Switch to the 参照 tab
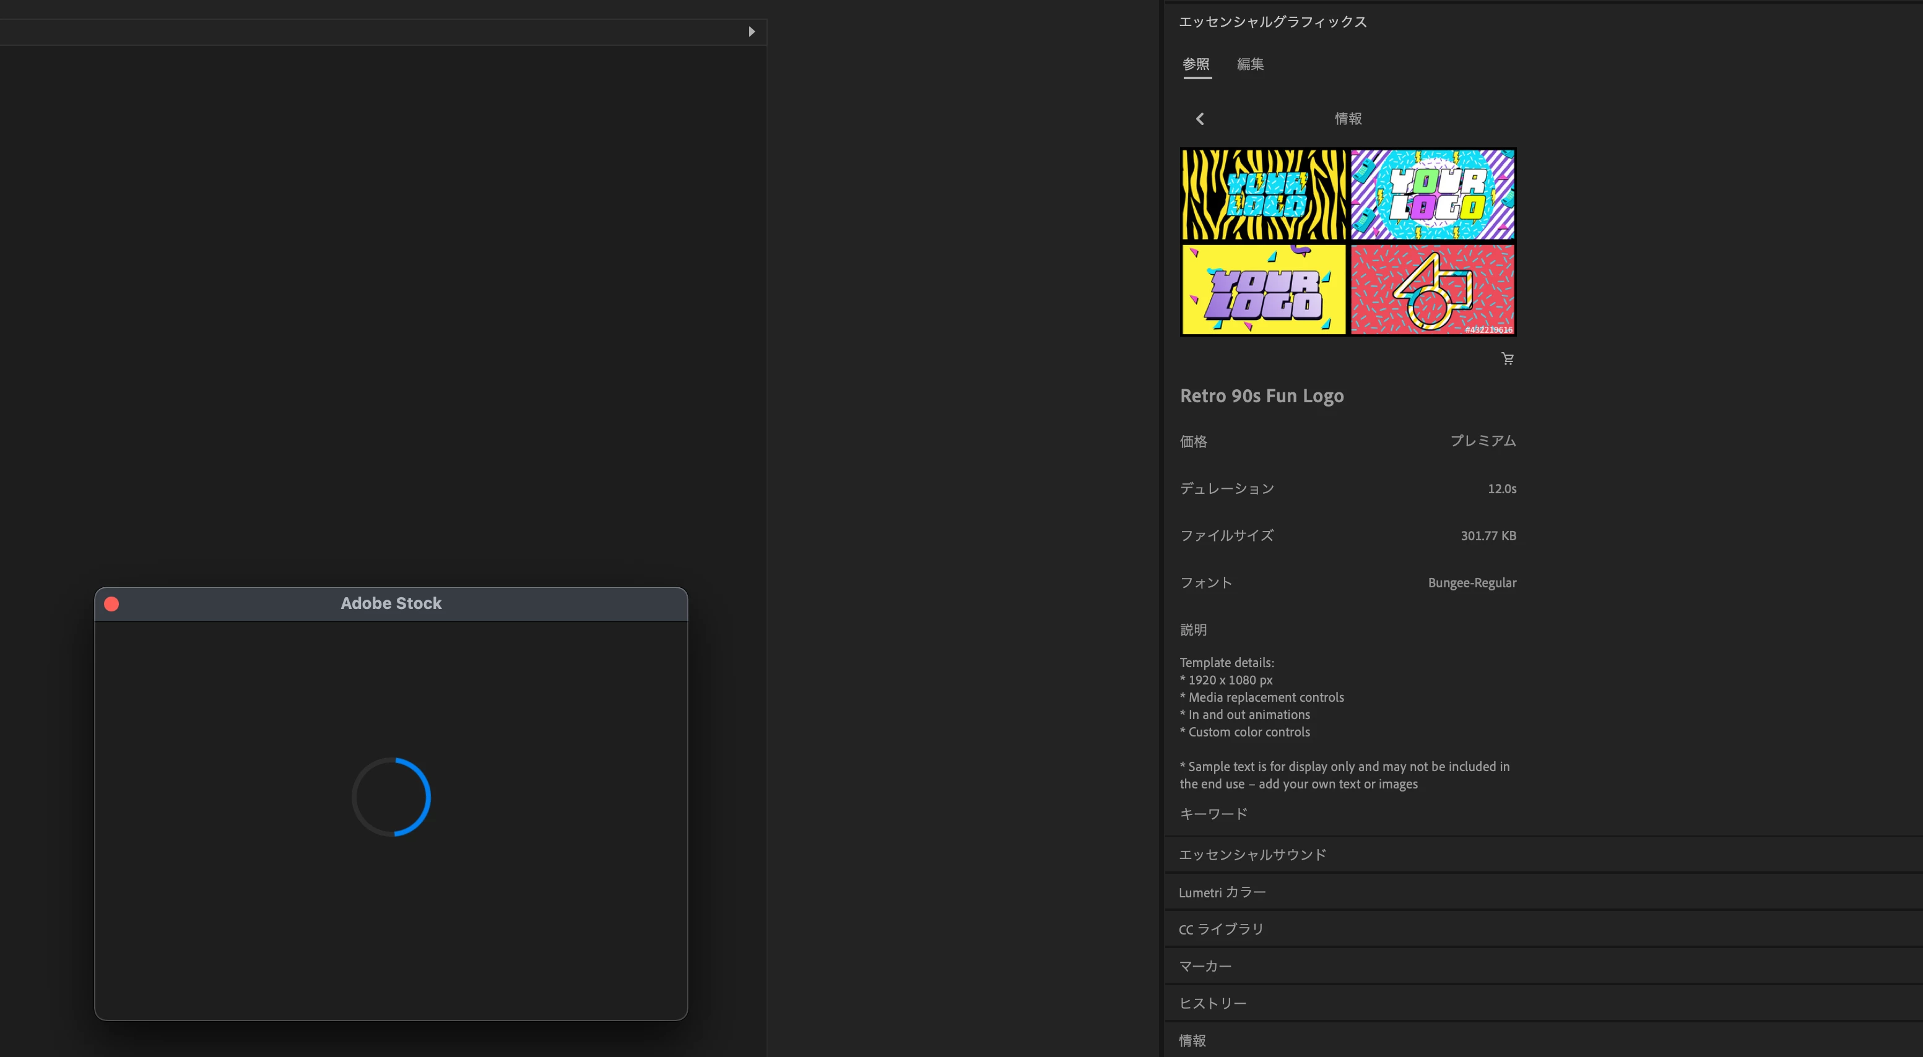The image size is (1923, 1057). coord(1196,64)
